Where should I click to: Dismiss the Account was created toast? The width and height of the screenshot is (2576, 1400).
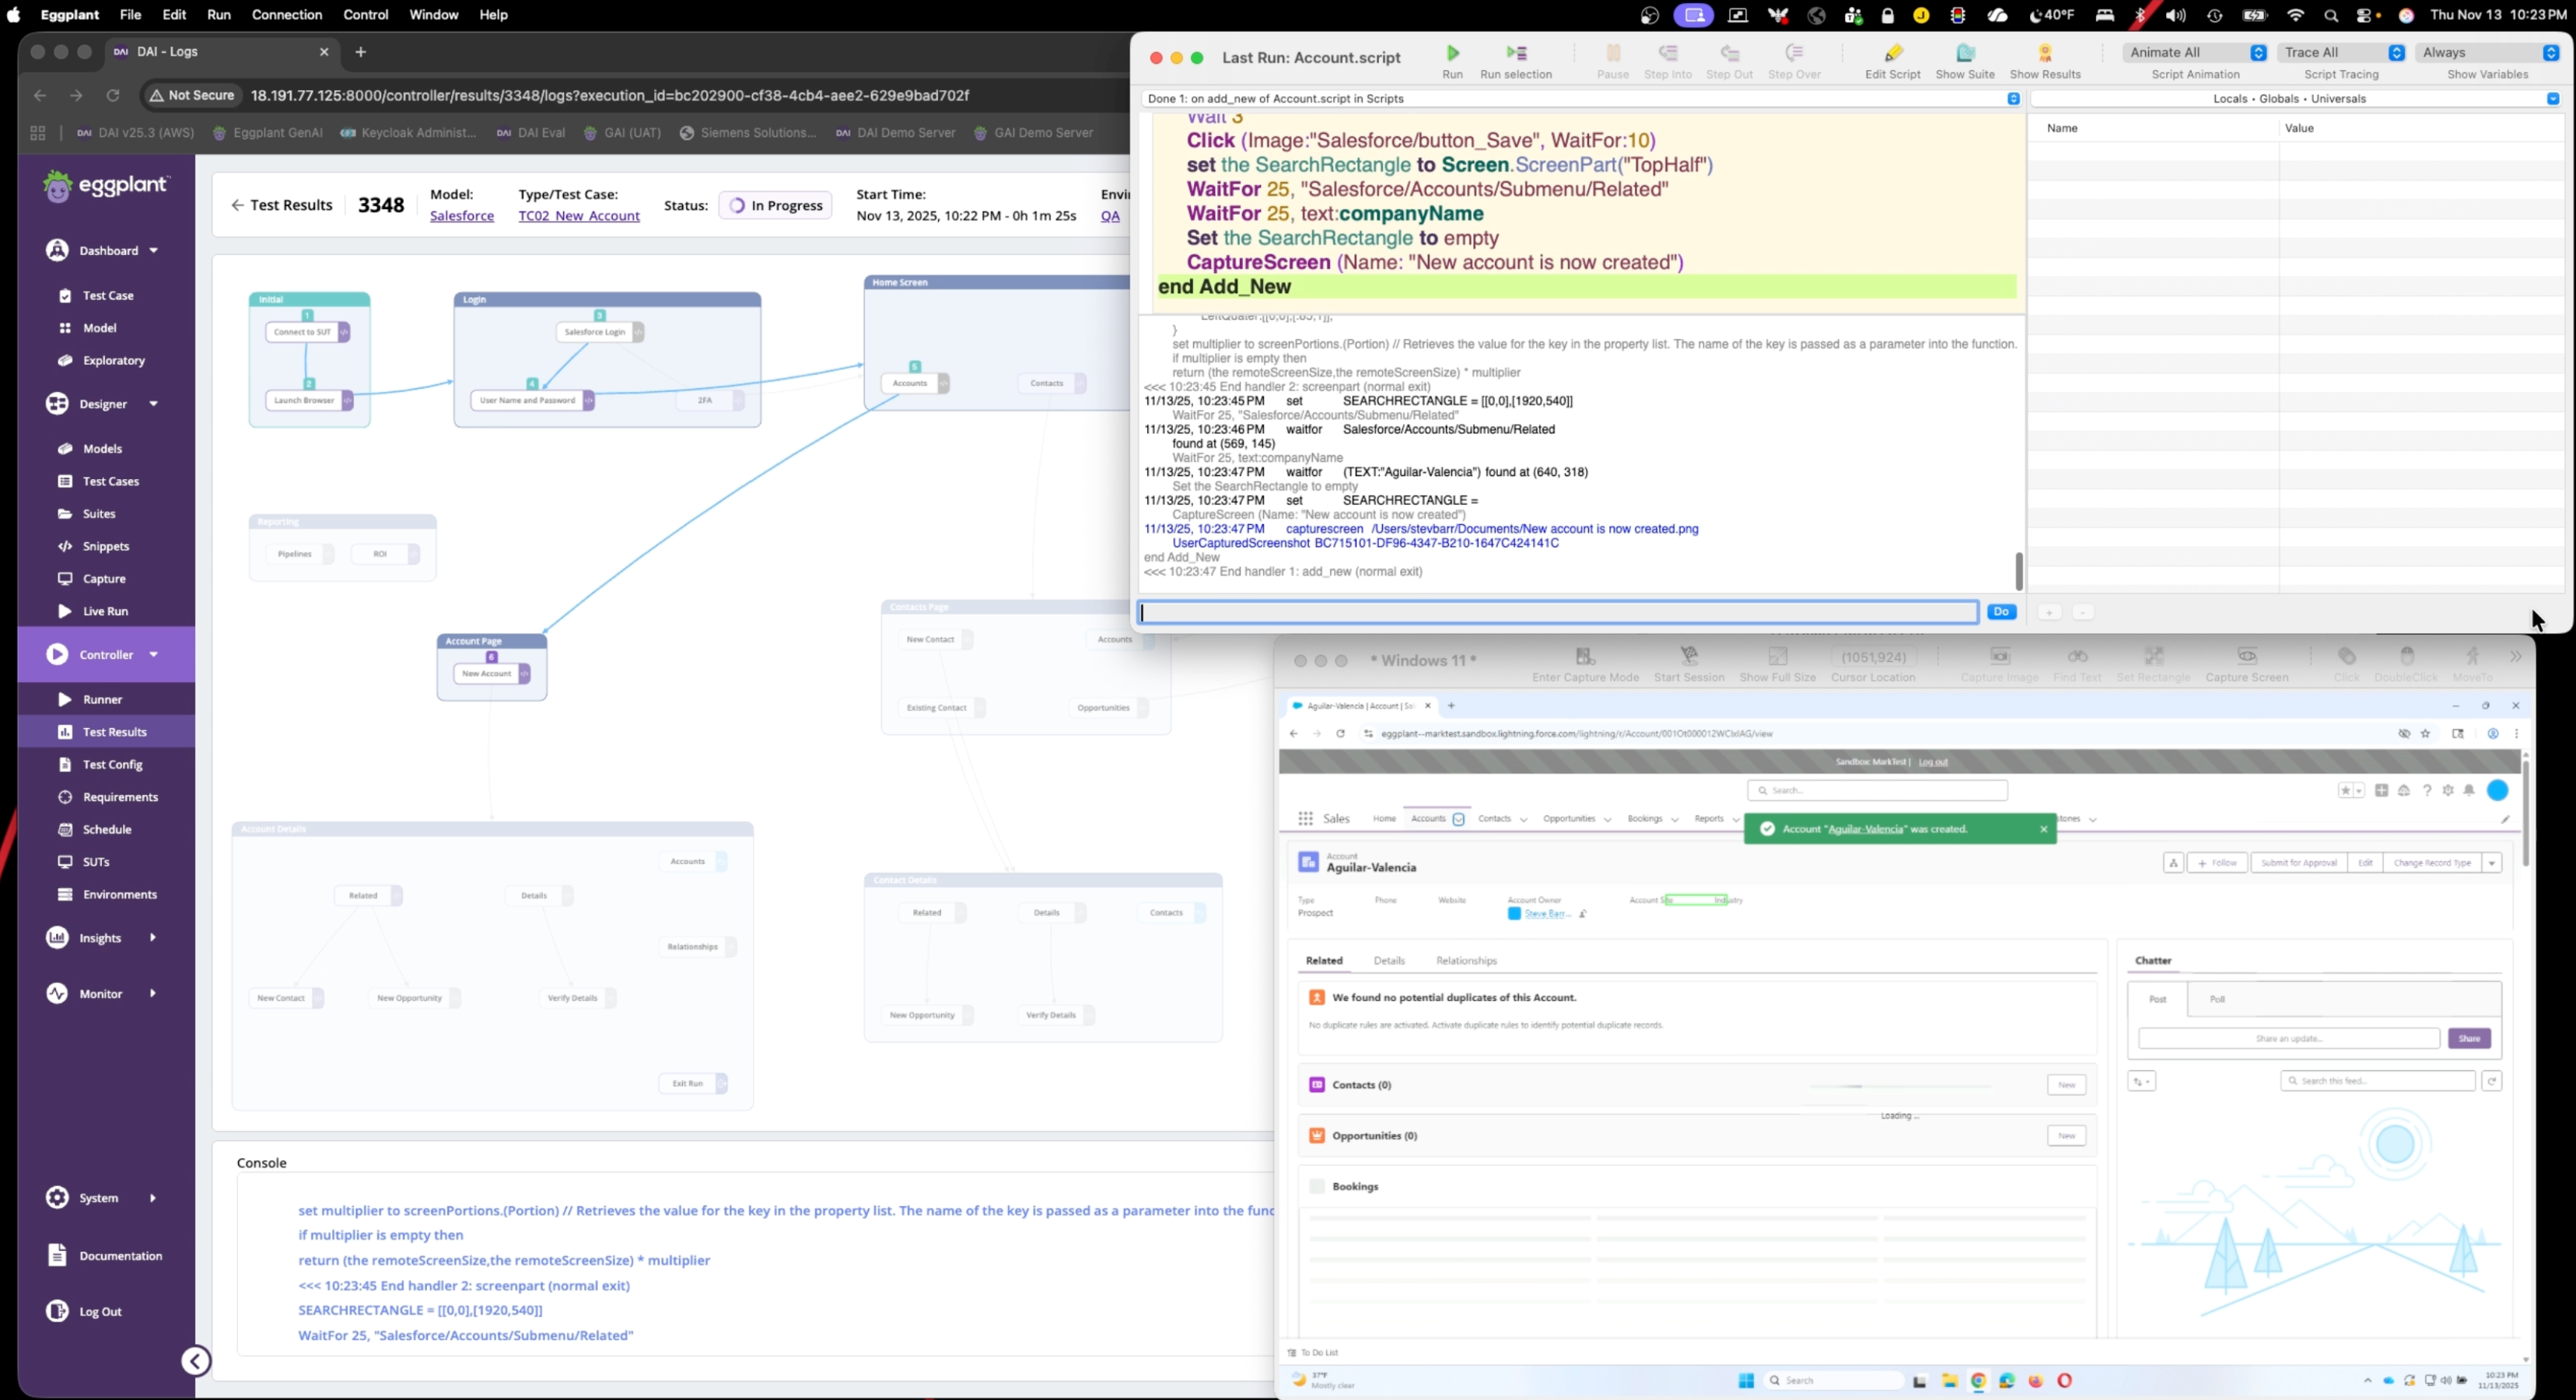point(2044,829)
